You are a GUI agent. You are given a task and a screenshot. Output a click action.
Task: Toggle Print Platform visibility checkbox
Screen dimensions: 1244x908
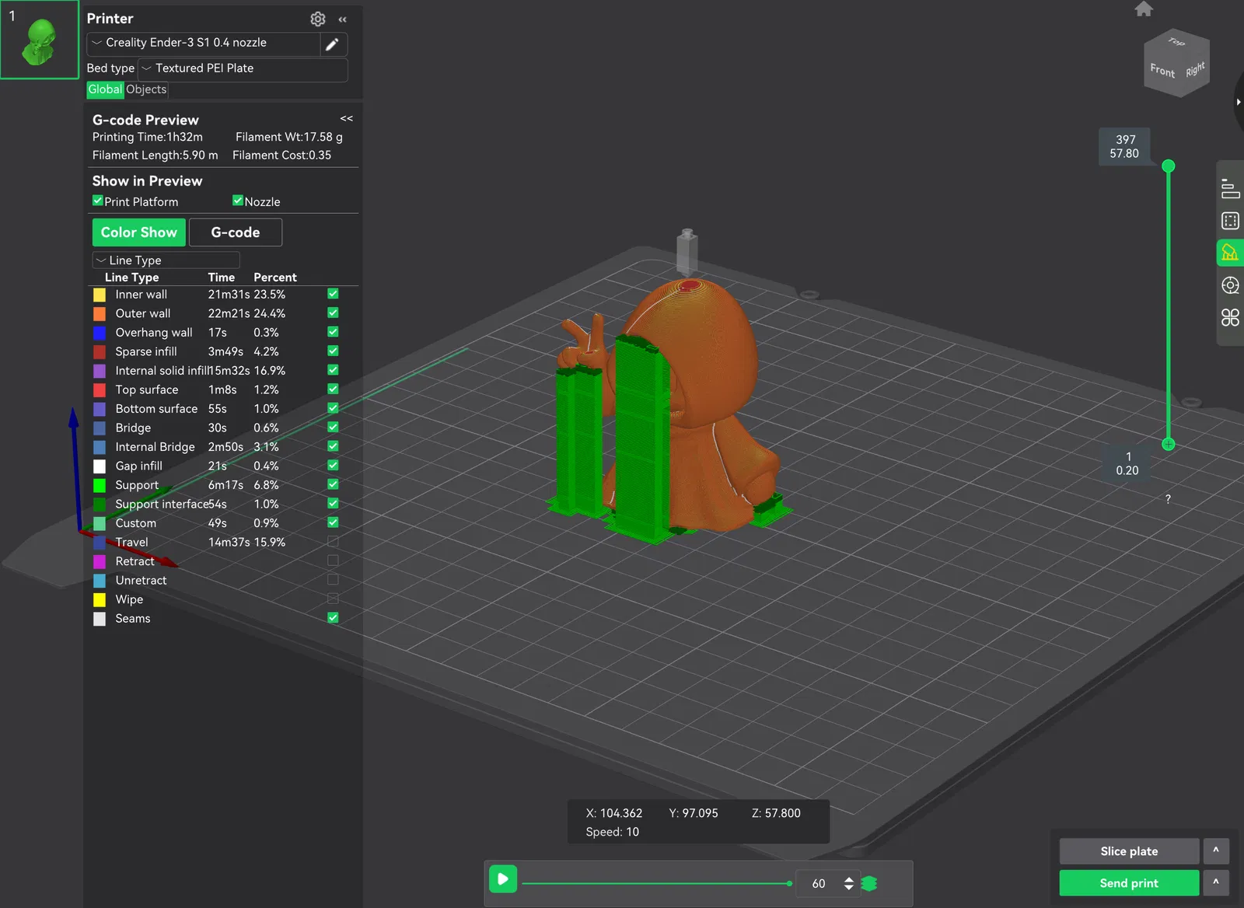click(x=98, y=201)
